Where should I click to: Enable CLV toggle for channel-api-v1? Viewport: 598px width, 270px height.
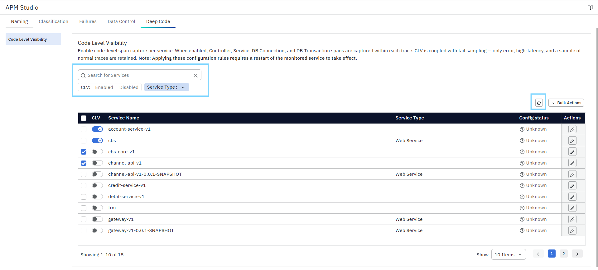pyautogui.click(x=97, y=163)
